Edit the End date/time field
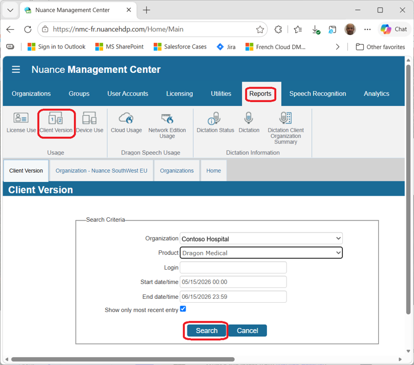This screenshot has width=414, height=365. pyautogui.click(x=233, y=297)
